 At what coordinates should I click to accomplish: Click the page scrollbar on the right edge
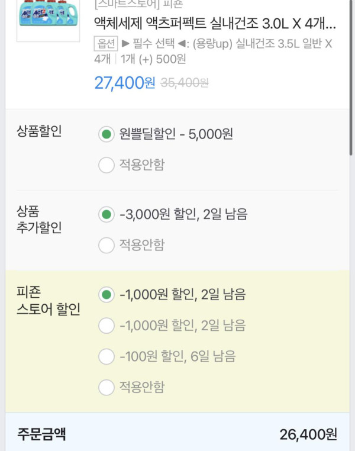click(352, 118)
